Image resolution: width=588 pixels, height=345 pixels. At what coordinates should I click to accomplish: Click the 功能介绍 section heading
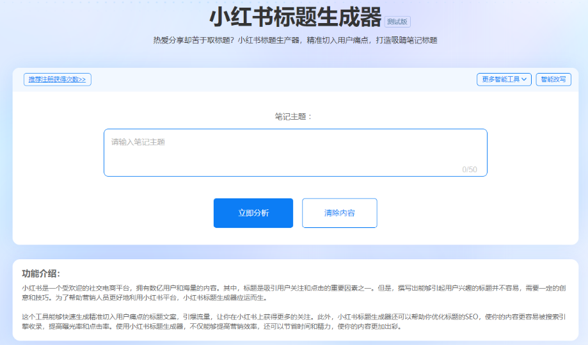(x=41, y=273)
